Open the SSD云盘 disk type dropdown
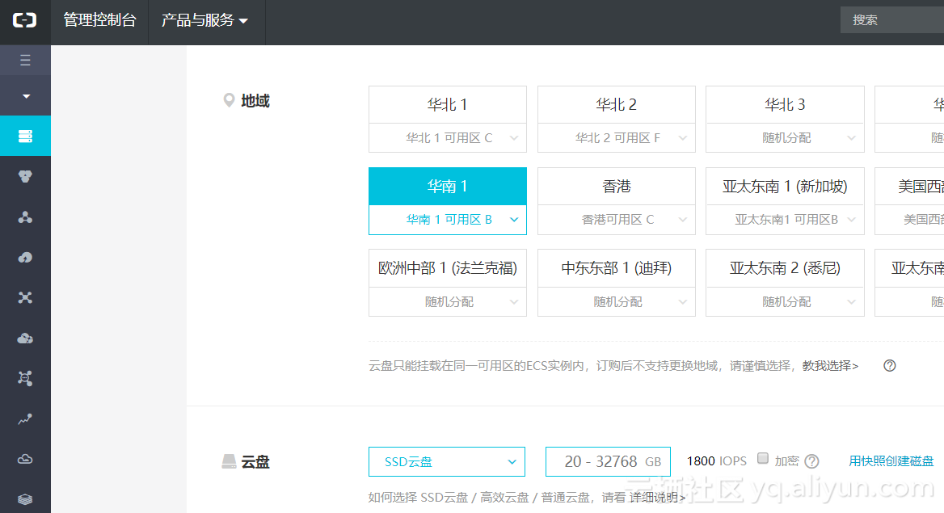Viewport: 944px width, 513px height. click(447, 462)
